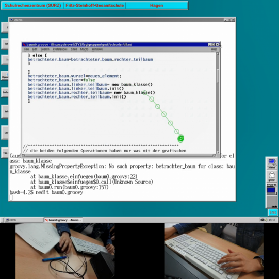The width and height of the screenshot is (279, 279).
Task: Click the camera icon in system tray
Action: pos(262,220)
